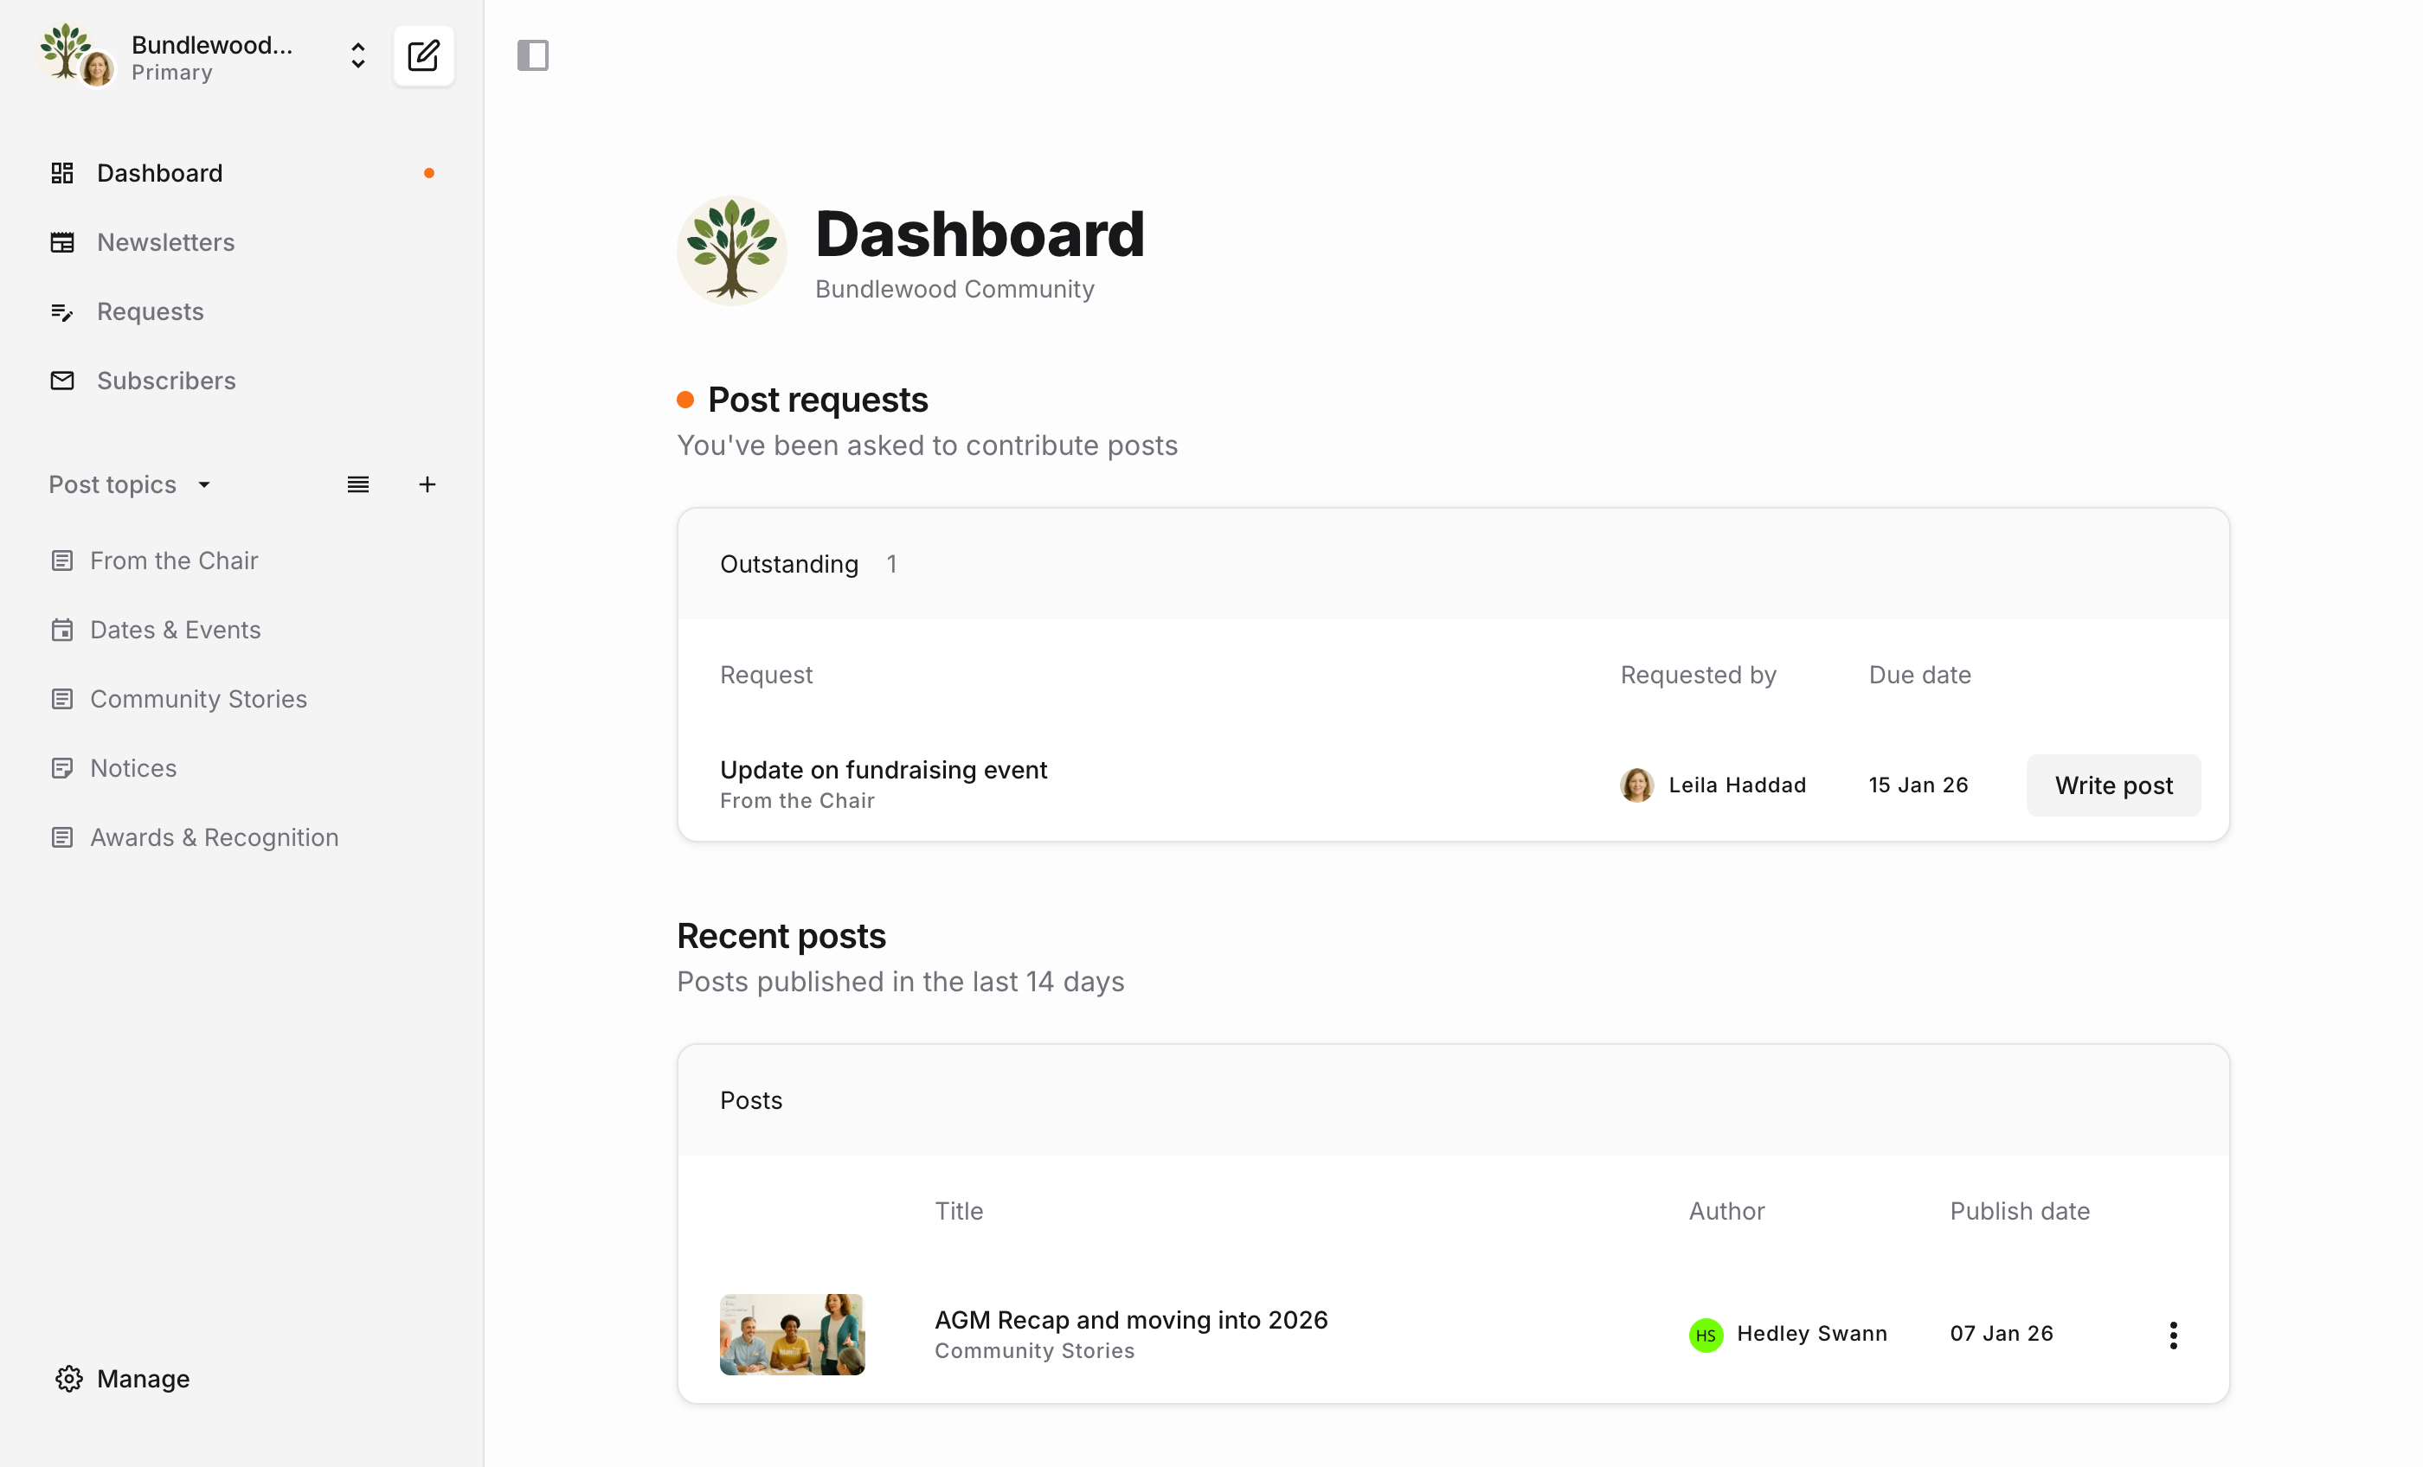Click Leila Haddad's avatar in request row
The image size is (2423, 1467).
pos(1636,785)
